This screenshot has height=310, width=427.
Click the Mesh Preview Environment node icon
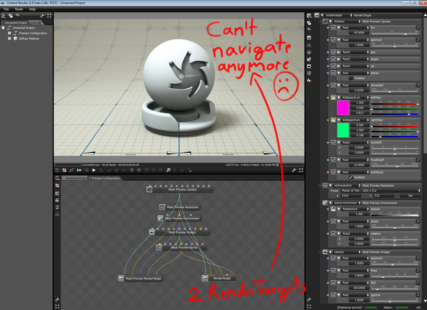tap(160, 218)
